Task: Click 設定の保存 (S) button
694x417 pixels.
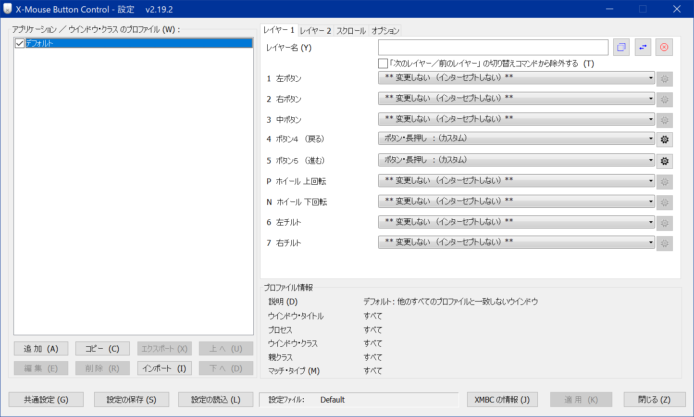Action: pos(132,400)
